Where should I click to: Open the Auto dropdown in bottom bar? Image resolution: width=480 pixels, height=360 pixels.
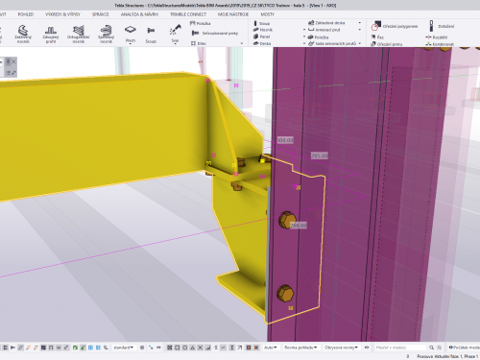(271, 348)
